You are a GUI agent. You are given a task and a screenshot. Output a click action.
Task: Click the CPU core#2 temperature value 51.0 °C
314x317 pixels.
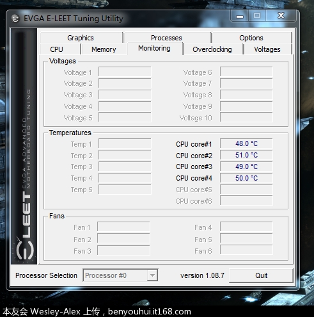point(246,155)
